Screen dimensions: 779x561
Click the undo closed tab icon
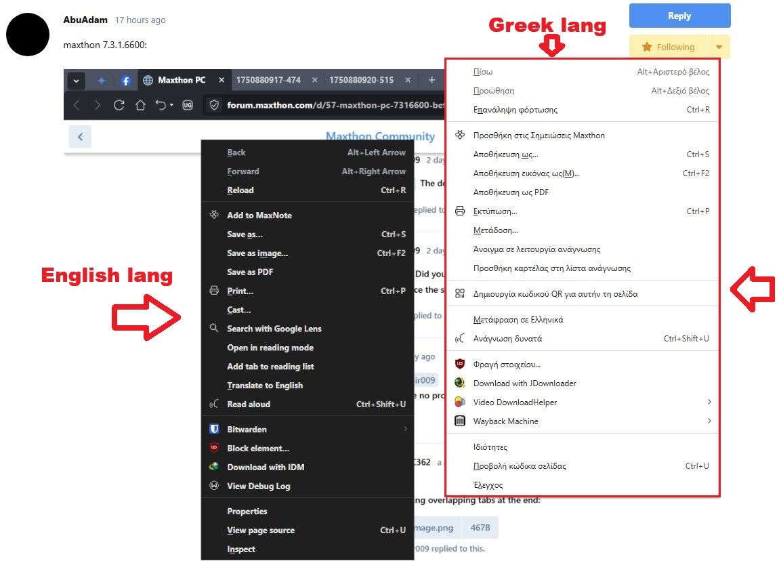coord(161,105)
